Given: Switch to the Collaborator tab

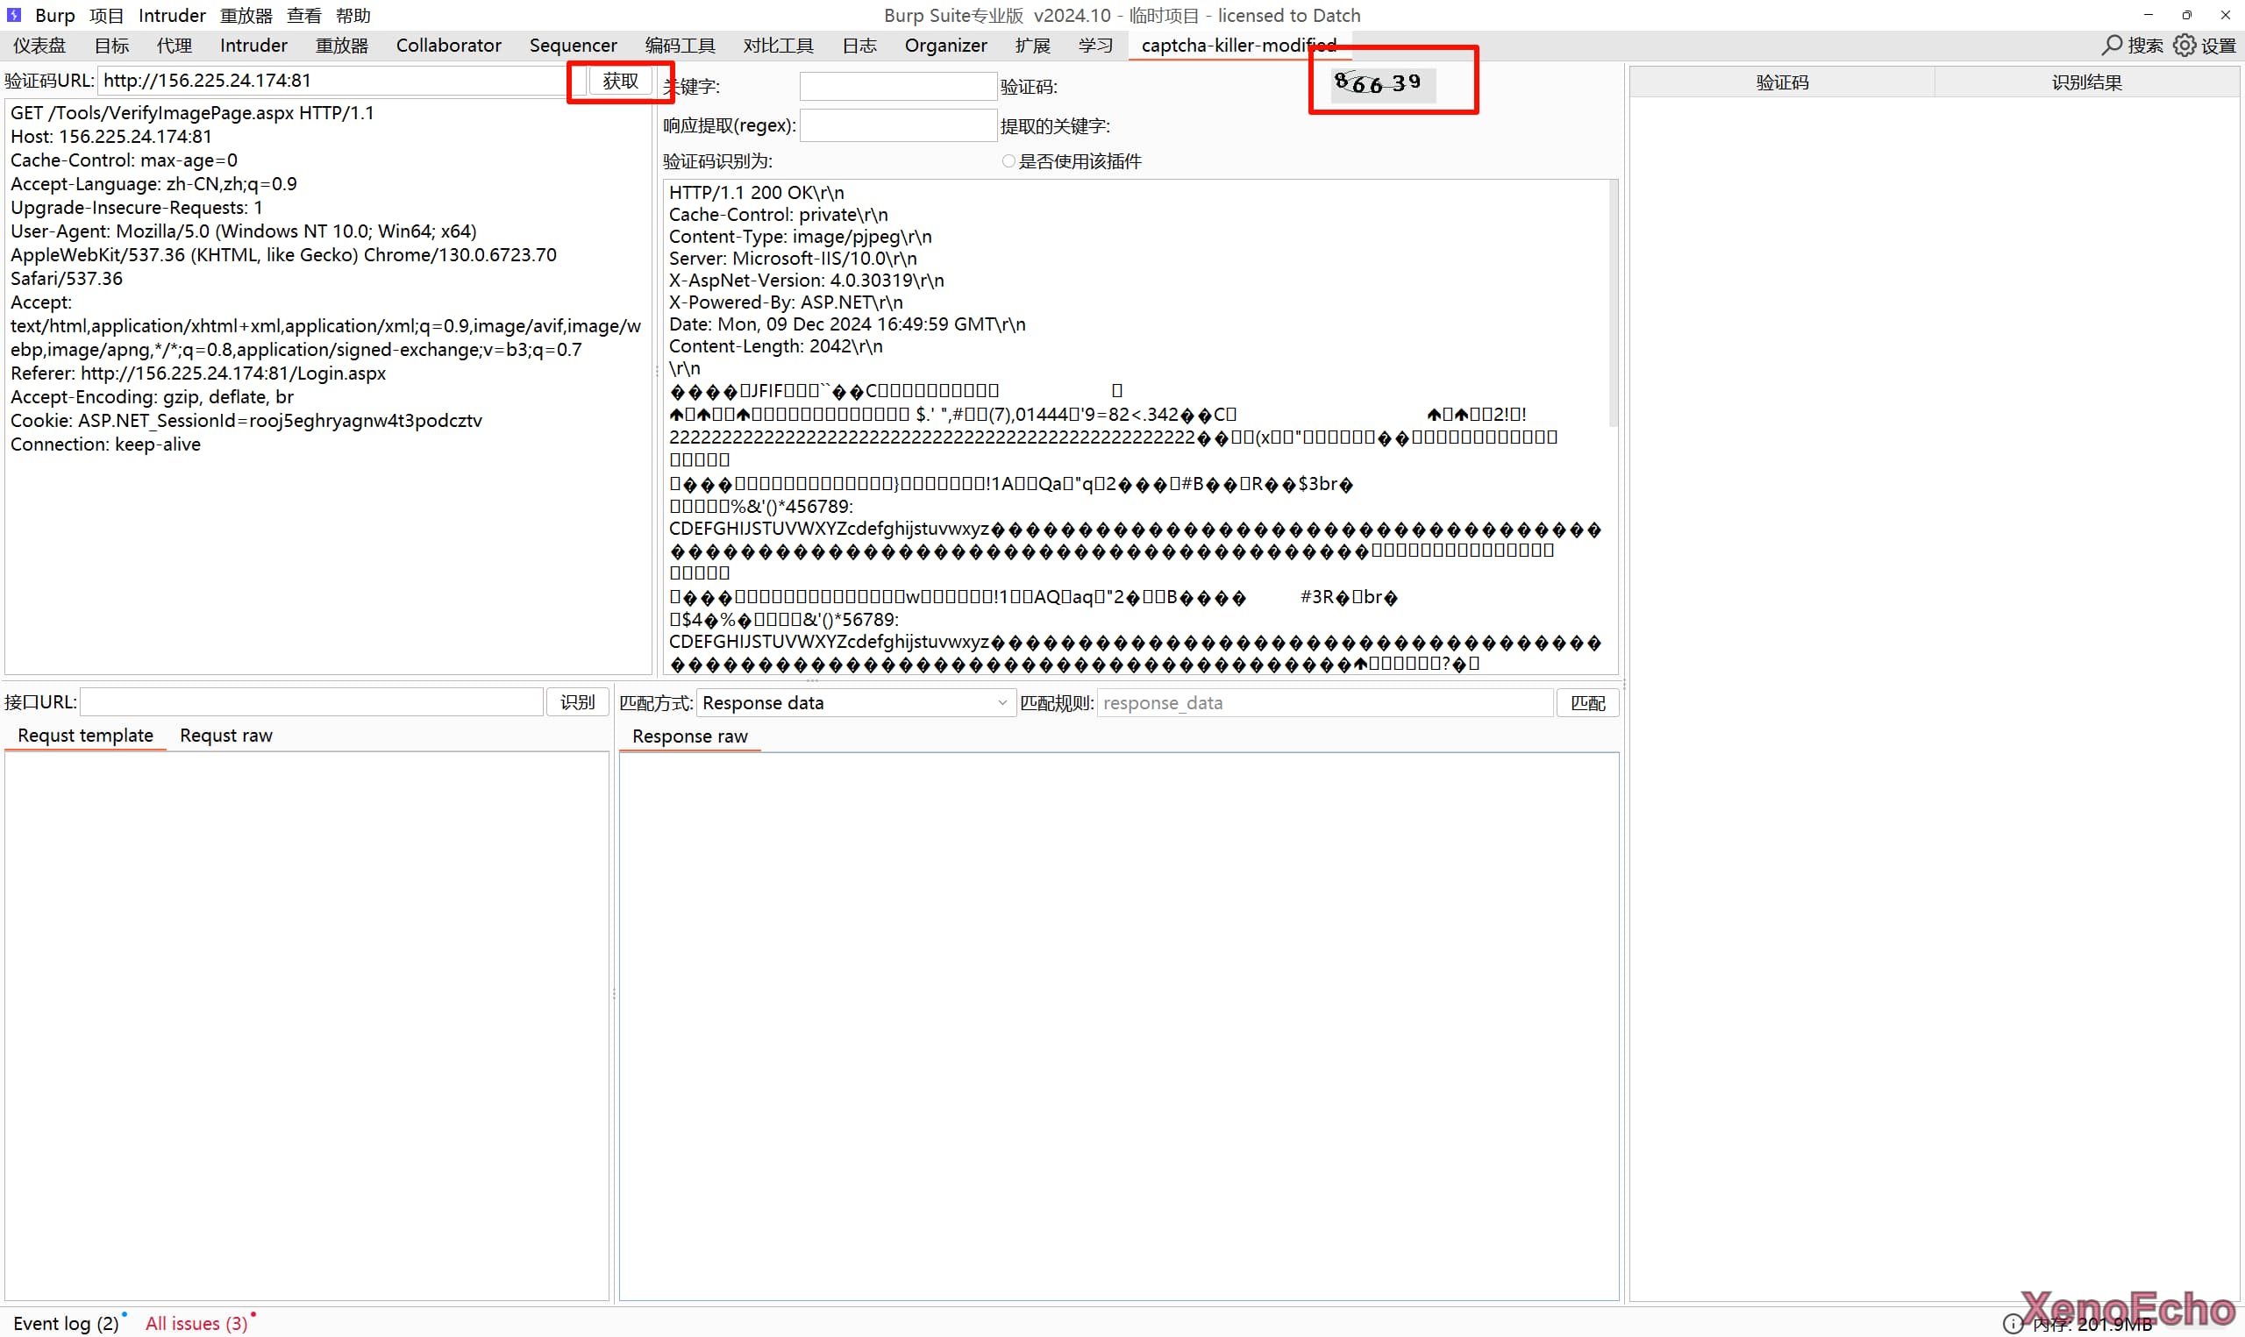Looking at the screenshot, I should point(448,45).
